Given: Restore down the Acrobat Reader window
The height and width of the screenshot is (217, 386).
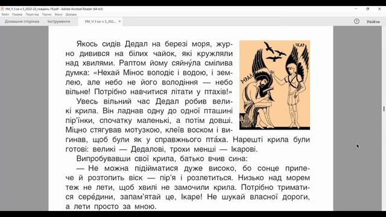Looking at the screenshot, I should 367,9.
